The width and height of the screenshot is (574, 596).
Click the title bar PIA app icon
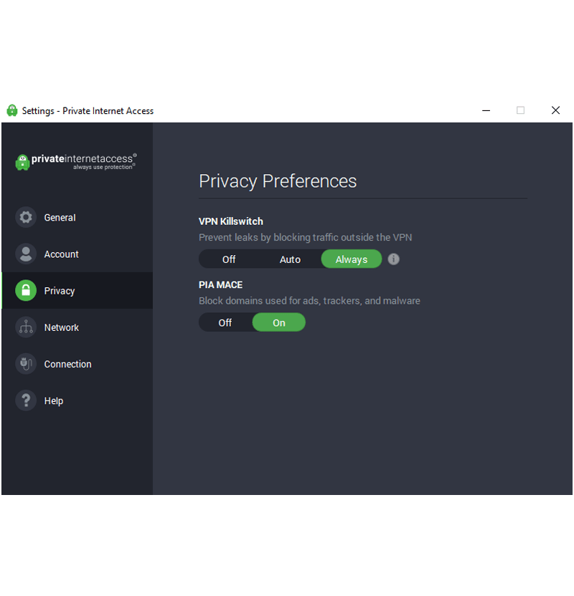[12, 110]
